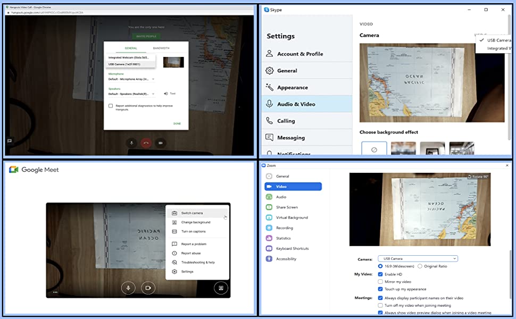Select Original Ratio radio button
Screen dimensions: 516x319
420,266
